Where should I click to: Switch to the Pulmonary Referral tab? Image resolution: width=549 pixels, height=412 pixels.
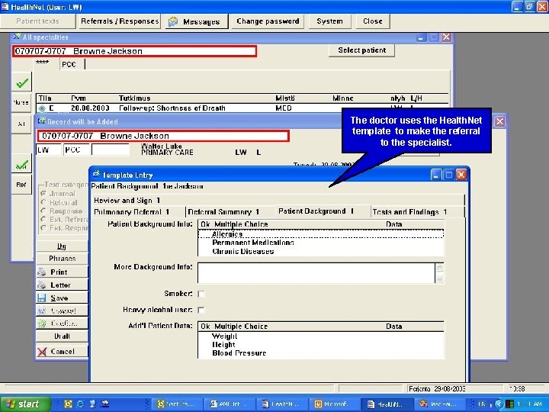tap(138, 212)
